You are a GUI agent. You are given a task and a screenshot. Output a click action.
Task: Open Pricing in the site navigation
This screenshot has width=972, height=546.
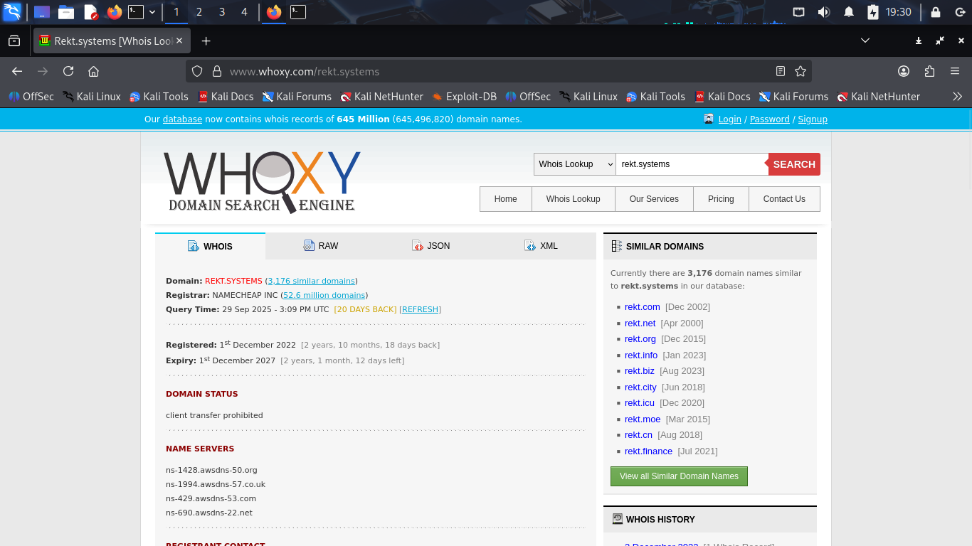coord(721,199)
